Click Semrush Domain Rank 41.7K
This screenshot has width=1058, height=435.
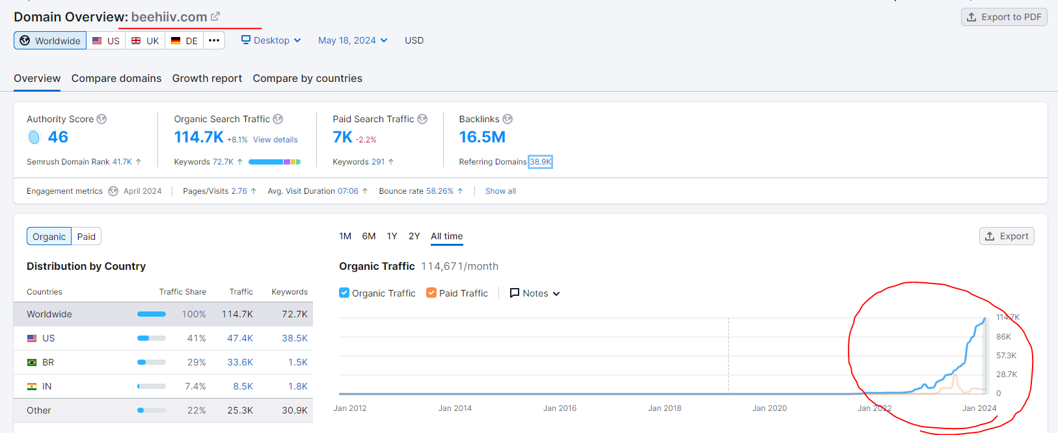click(122, 162)
